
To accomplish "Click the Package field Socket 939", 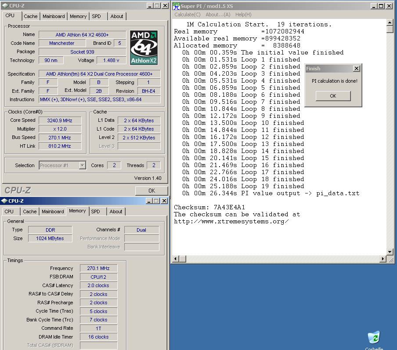I will click(x=82, y=52).
